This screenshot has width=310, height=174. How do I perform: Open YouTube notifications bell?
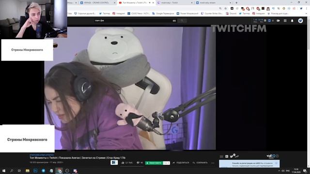click(292, 20)
